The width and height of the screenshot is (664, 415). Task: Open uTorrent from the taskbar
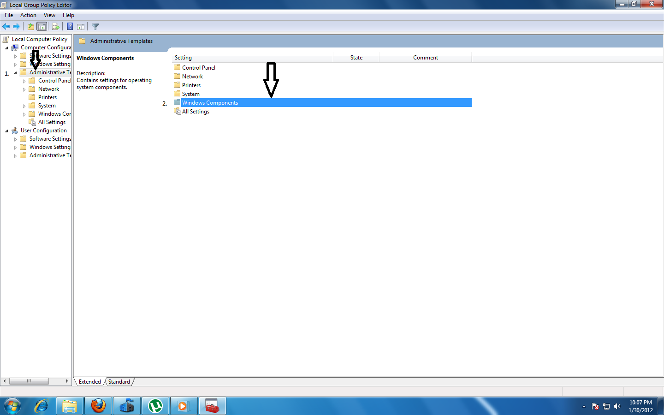click(155, 406)
